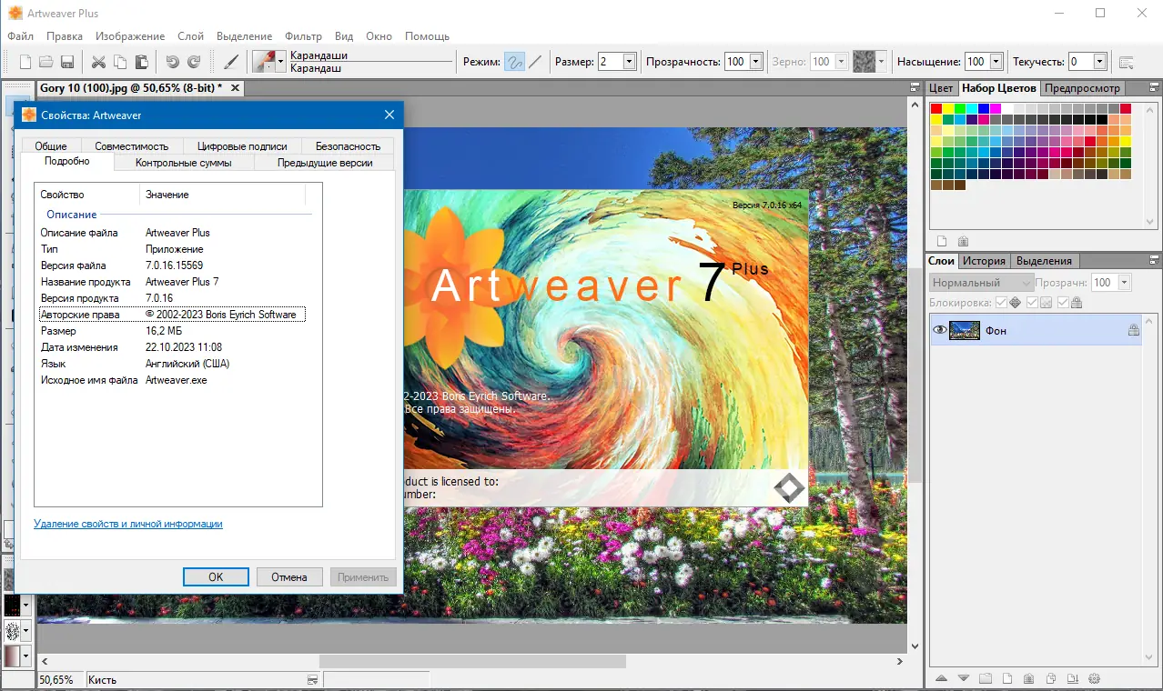Open grain texture picker dropdown arrow
Screen dimensions: 1163x691
pyautogui.click(x=881, y=62)
